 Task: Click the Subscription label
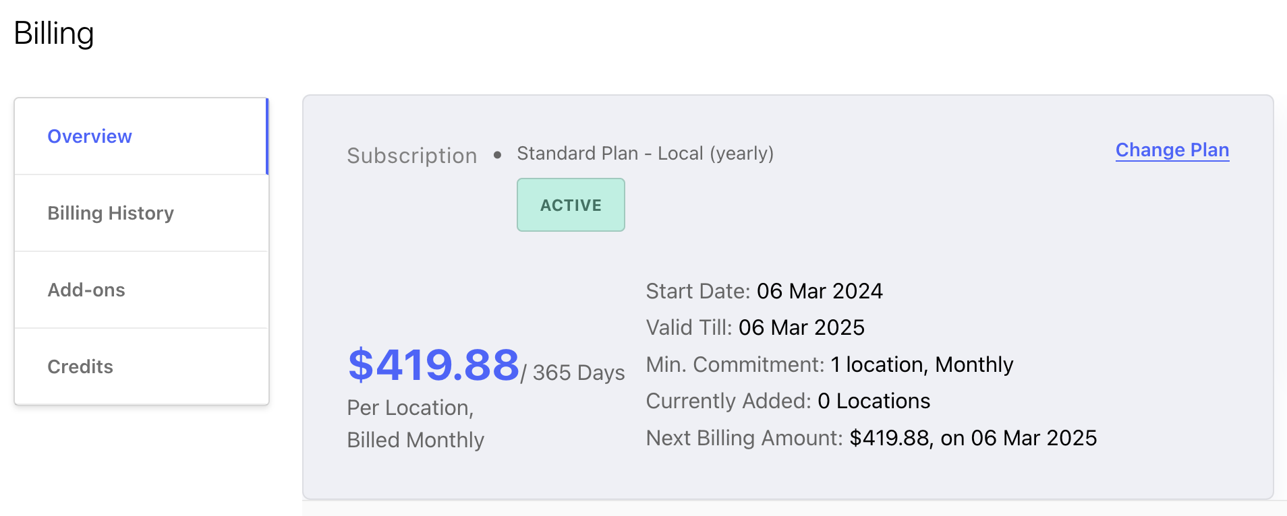412,156
